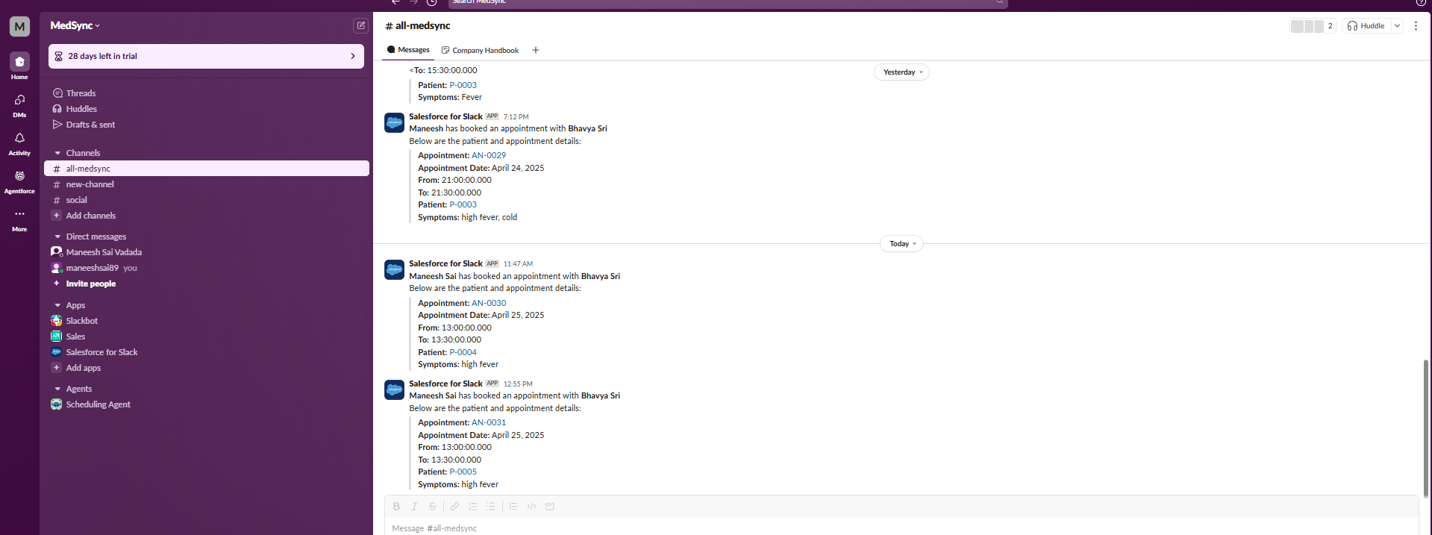Click the new message compose icon
Viewport: 1432px width, 535px height.
360,25
